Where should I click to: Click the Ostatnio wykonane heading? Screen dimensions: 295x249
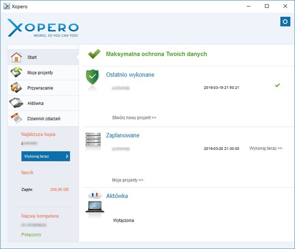tap(130, 75)
